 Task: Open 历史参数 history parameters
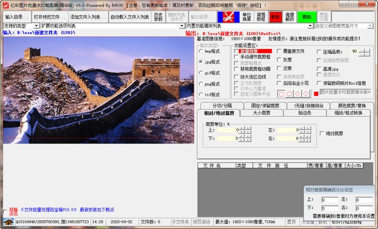click(x=158, y=17)
